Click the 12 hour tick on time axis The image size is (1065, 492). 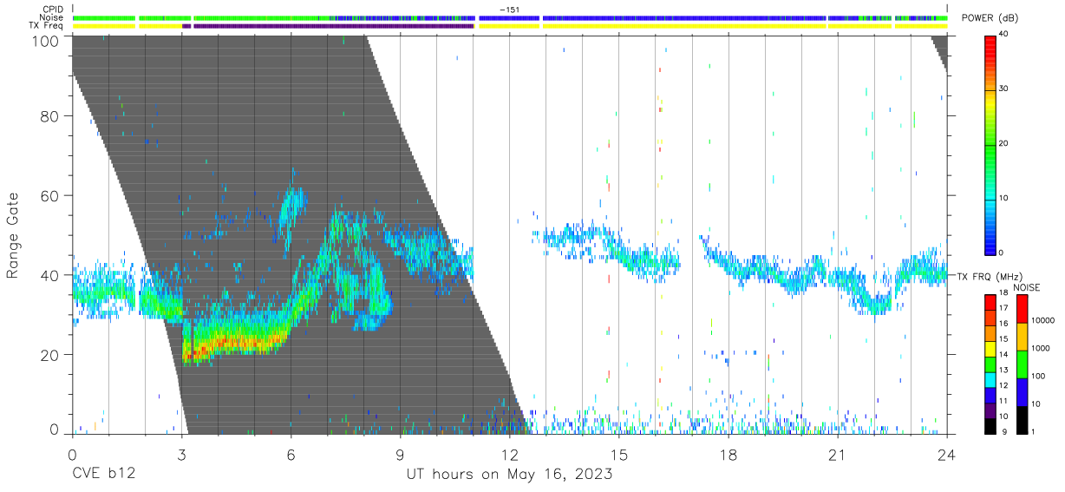pyautogui.click(x=509, y=455)
